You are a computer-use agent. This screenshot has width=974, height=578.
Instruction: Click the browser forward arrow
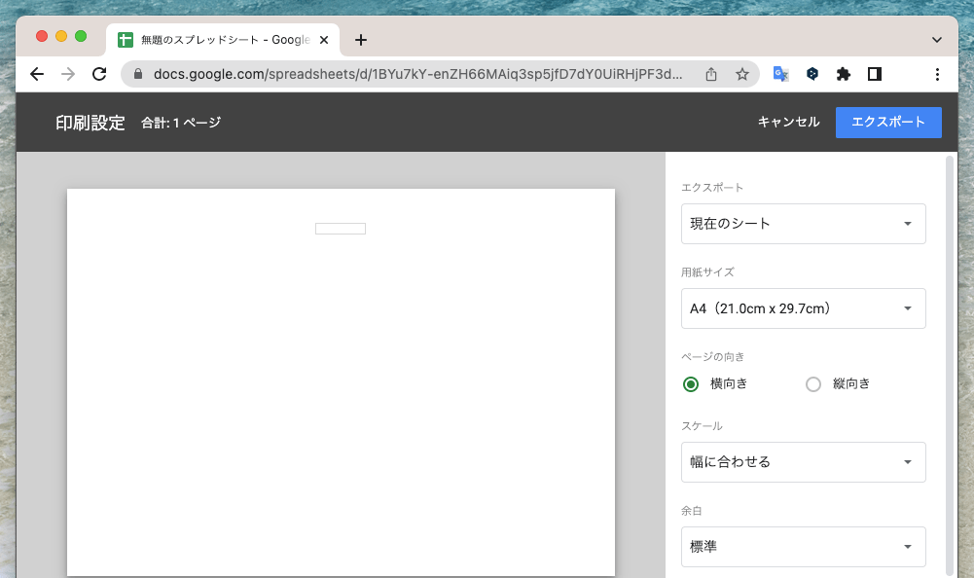(68, 74)
